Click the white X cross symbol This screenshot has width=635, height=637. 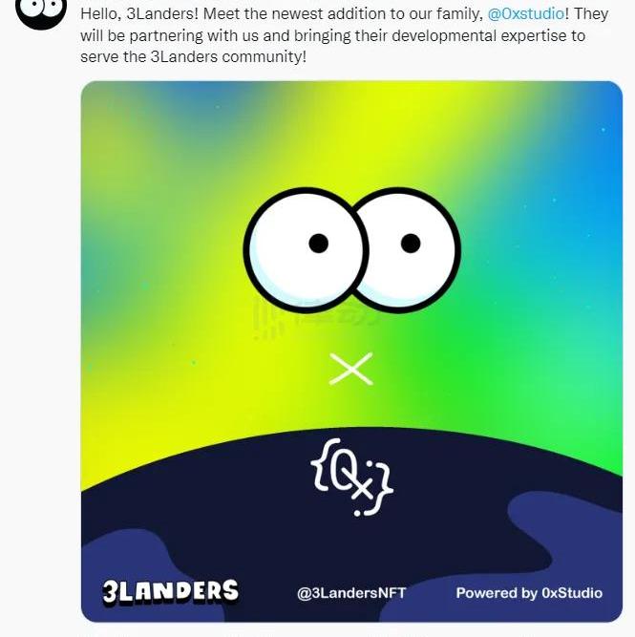351,369
